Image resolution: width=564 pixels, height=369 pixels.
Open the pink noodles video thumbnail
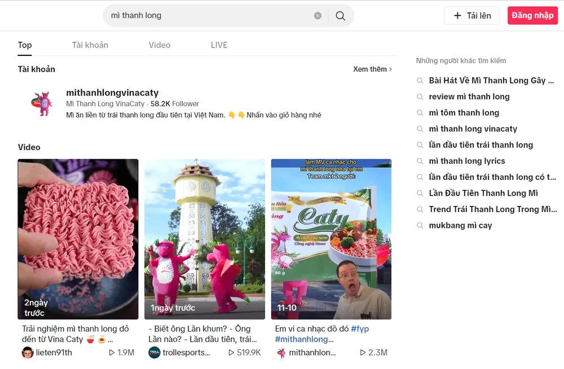coord(78,239)
